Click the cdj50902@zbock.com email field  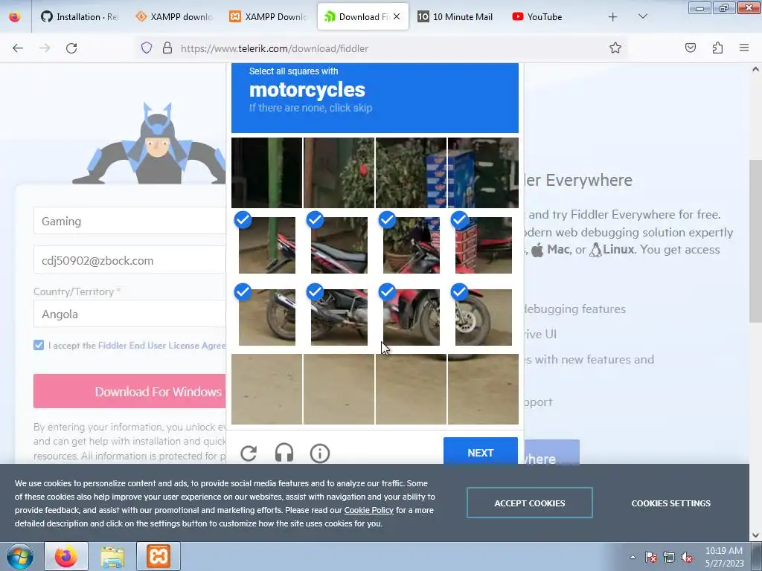pos(129,260)
